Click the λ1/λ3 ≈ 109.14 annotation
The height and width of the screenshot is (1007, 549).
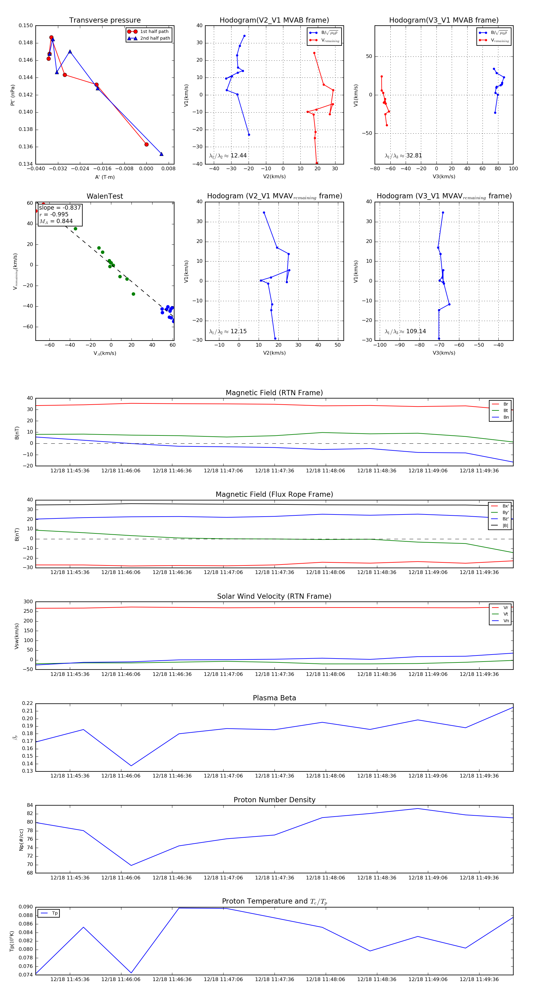405,331
